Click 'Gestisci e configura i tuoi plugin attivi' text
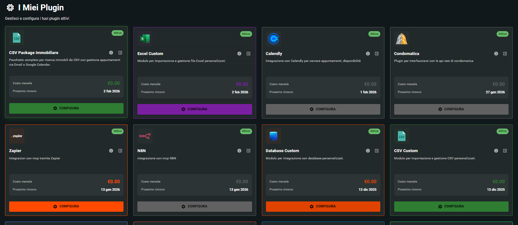The height and width of the screenshot is (225, 518). [37, 19]
